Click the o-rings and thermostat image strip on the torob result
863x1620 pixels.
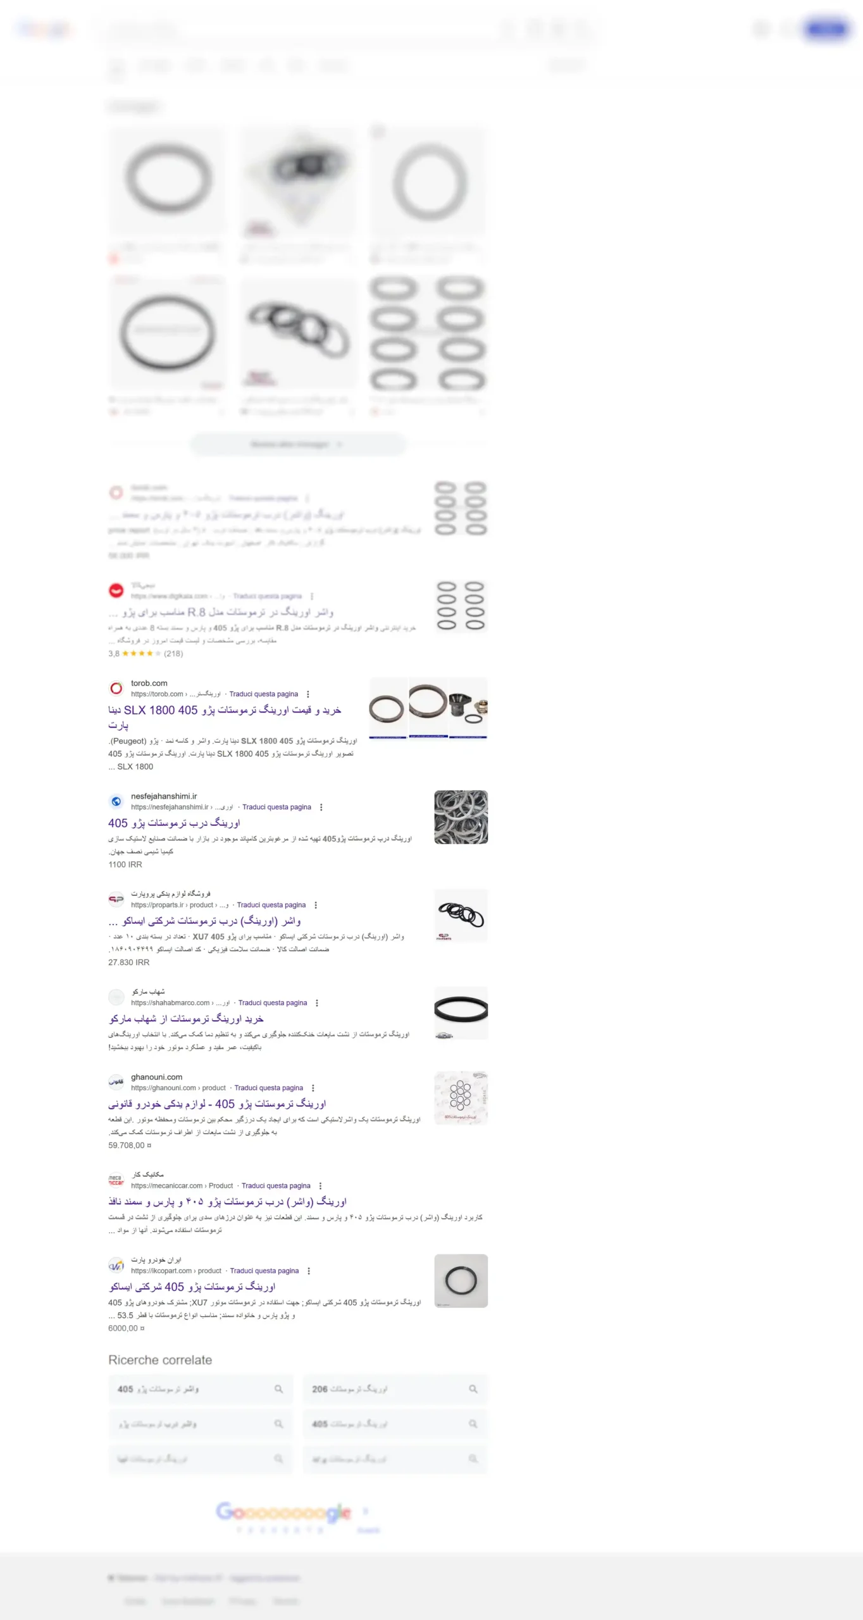point(428,708)
